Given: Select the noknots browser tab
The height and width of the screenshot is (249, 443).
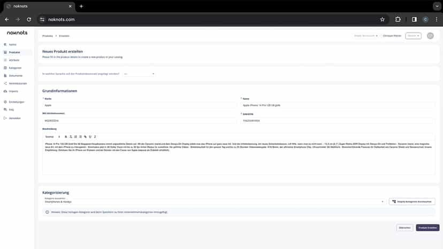Looking at the screenshot, I should pos(39,6).
